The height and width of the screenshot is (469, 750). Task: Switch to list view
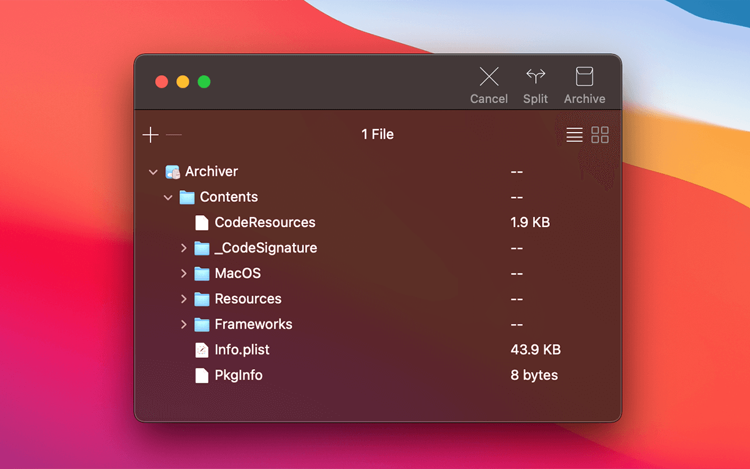coord(574,134)
